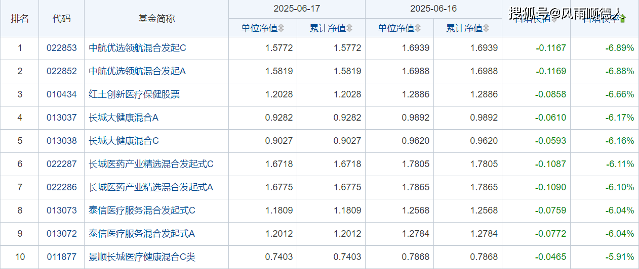Click the 2025-06-16 date header
Image resolution: width=639 pixels, height=269 pixels.
433,9
